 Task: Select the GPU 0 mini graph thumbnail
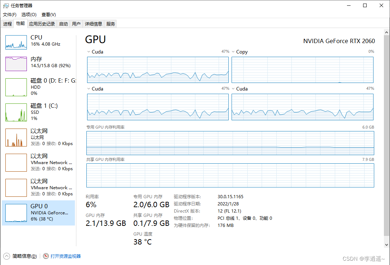pos(16,213)
